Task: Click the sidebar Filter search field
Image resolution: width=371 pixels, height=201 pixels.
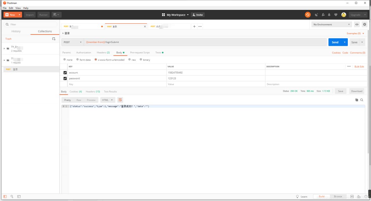Action: click(30, 24)
